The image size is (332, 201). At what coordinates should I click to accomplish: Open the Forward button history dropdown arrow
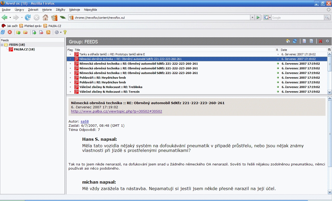[x=22, y=18]
